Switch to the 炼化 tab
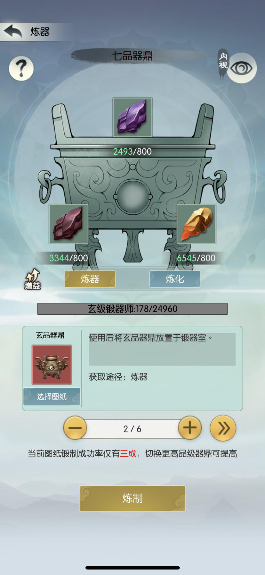The image size is (265, 575). click(x=175, y=279)
